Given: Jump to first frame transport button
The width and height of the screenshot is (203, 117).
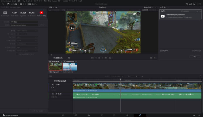Looking at the screenshot, I should [92, 58].
